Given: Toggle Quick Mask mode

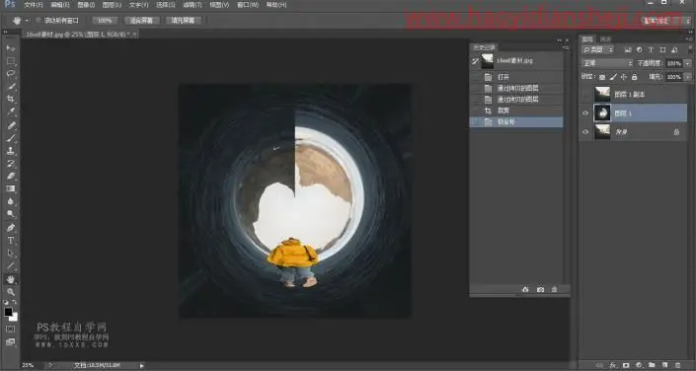Looking at the screenshot, I should (11, 329).
